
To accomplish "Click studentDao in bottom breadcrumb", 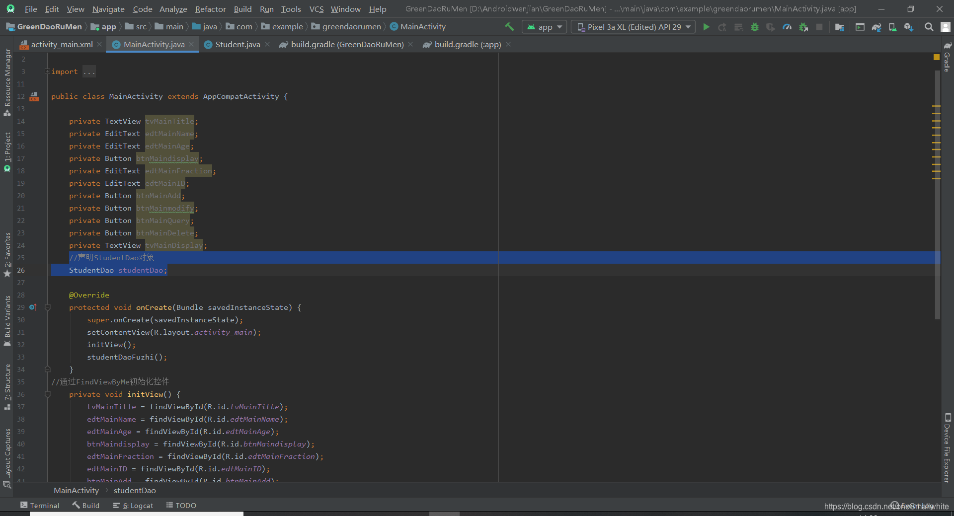I will [x=135, y=490].
